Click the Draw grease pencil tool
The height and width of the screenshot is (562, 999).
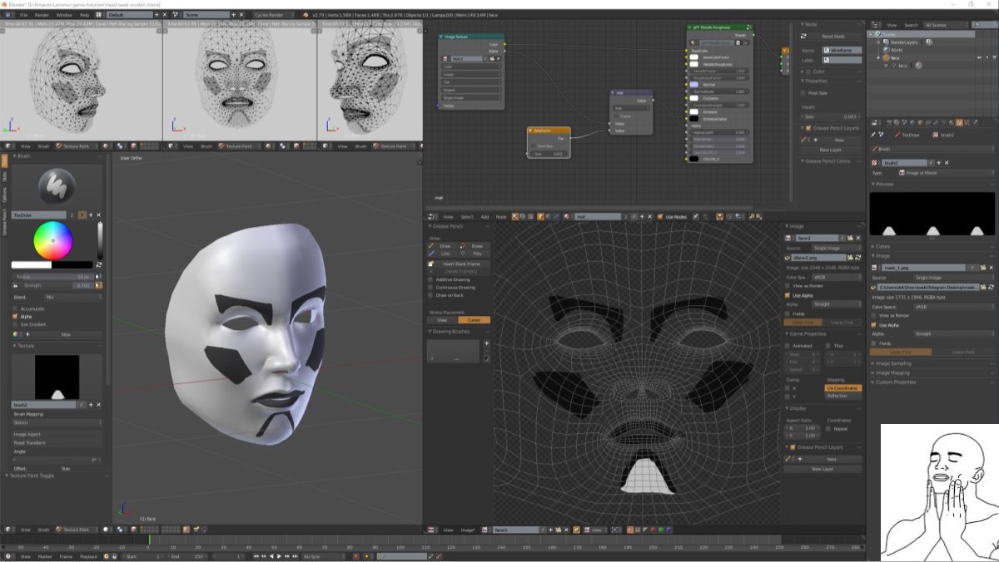pyautogui.click(x=444, y=246)
